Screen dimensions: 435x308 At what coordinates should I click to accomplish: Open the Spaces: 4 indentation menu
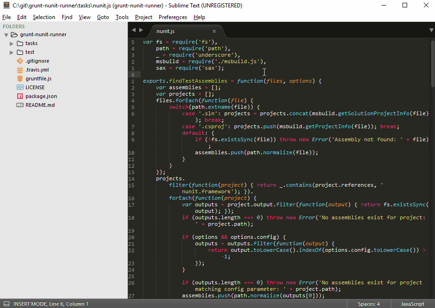pos(369,304)
